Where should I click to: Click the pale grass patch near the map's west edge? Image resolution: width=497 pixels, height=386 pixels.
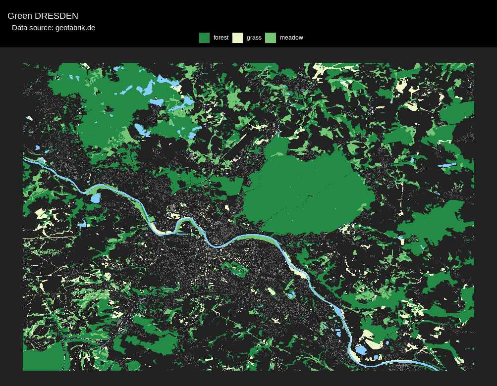coord(41,214)
